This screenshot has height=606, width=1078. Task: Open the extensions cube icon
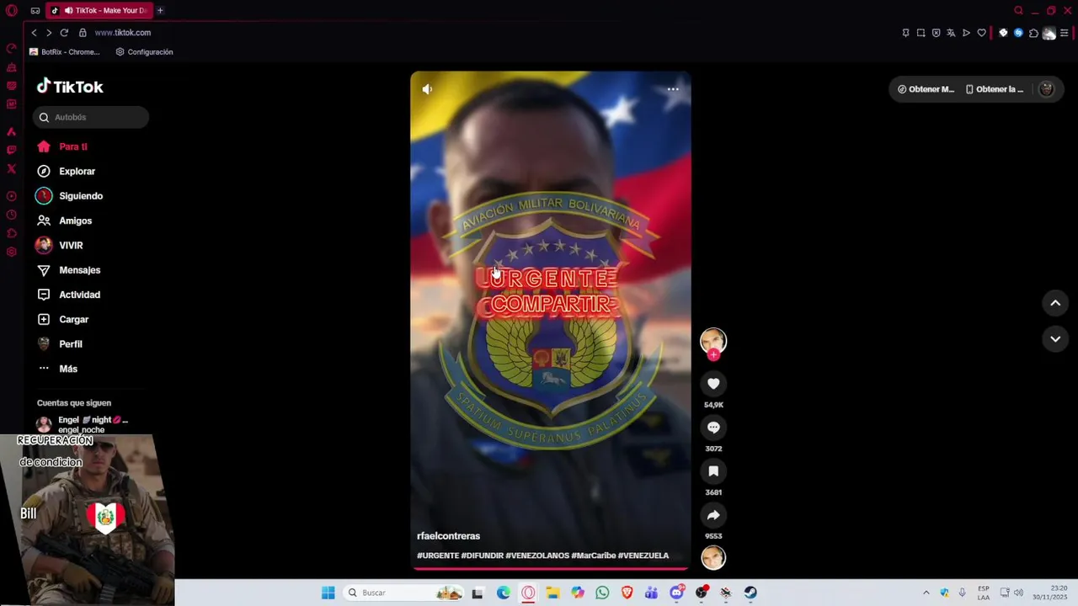[1033, 33]
